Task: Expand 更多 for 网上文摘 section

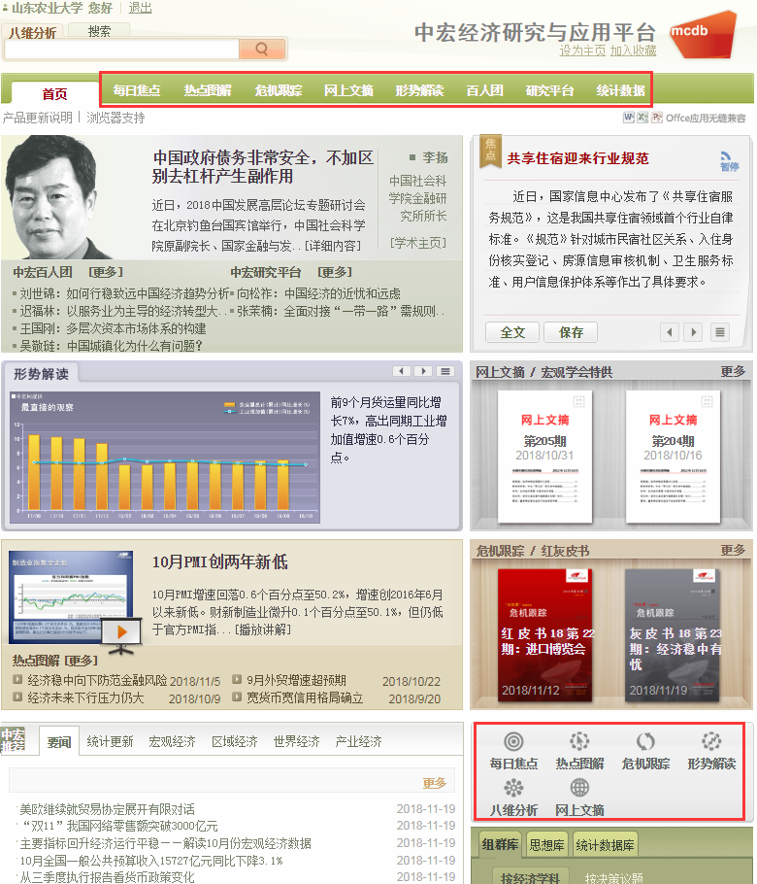Action: tap(733, 371)
